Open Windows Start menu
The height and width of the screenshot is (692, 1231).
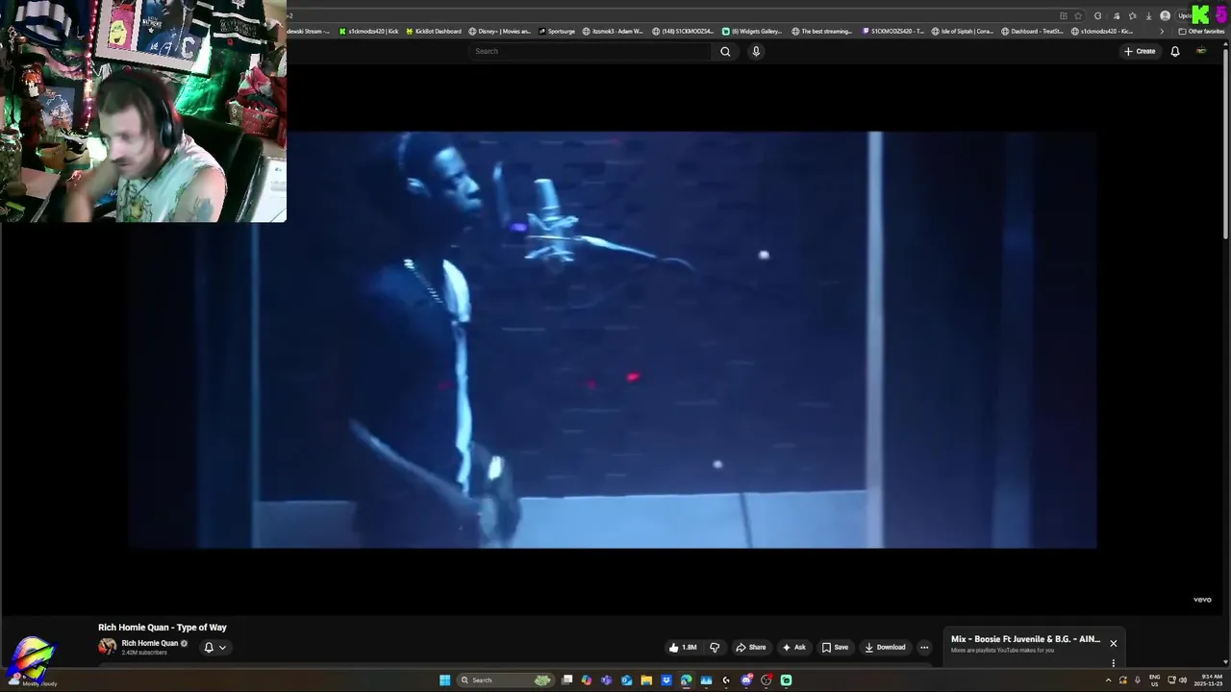pos(444,680)
